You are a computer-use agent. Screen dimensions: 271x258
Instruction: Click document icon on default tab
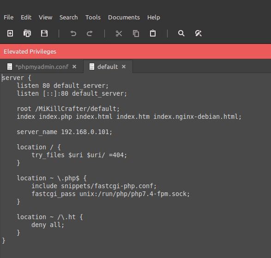click(92, 67)
